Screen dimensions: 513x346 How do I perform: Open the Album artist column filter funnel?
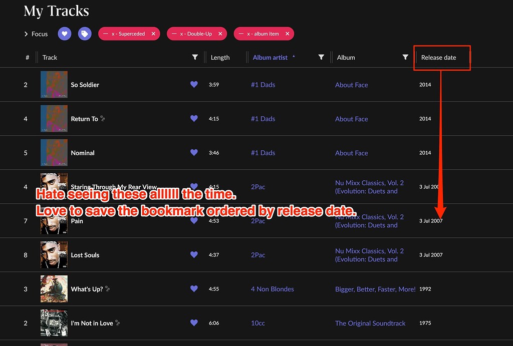pos(321,57)
